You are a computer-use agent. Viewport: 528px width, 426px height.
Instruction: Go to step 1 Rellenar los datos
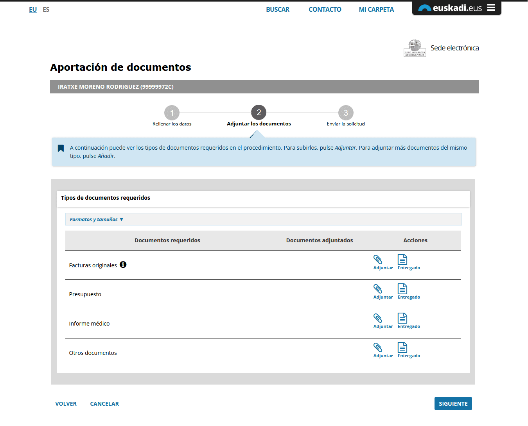pyautogui.click(x=172, y=113)
